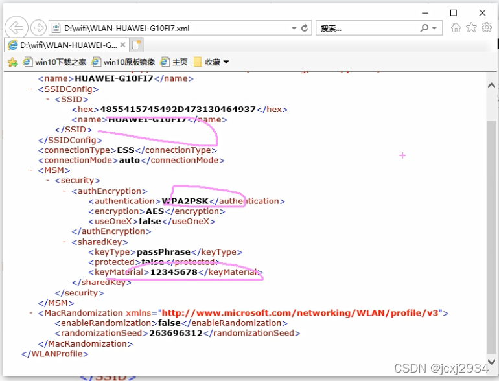The width and height of the screenshot is (499, 381).
Task: Click the randomizationSeed value 263696312
Action: point(176,333)
